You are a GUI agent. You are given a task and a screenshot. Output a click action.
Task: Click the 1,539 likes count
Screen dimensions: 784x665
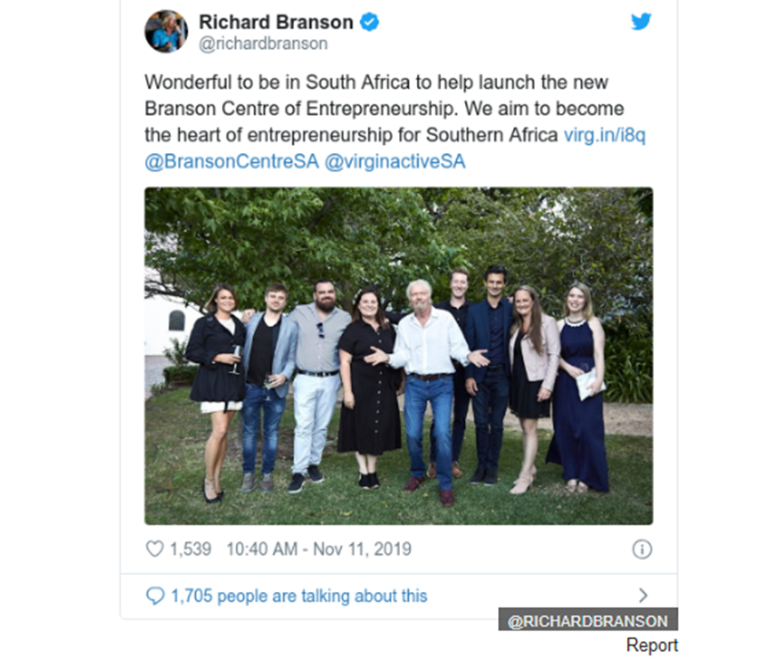(x=191, y=549)
